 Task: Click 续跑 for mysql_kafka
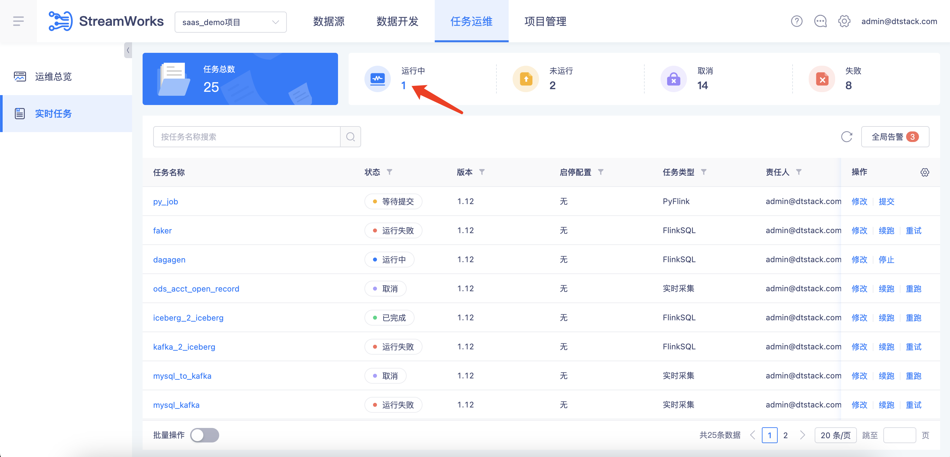click(886, 405)
